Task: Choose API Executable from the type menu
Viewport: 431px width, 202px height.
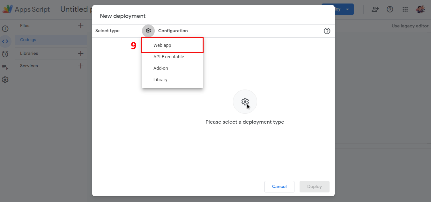Action: 169,57
